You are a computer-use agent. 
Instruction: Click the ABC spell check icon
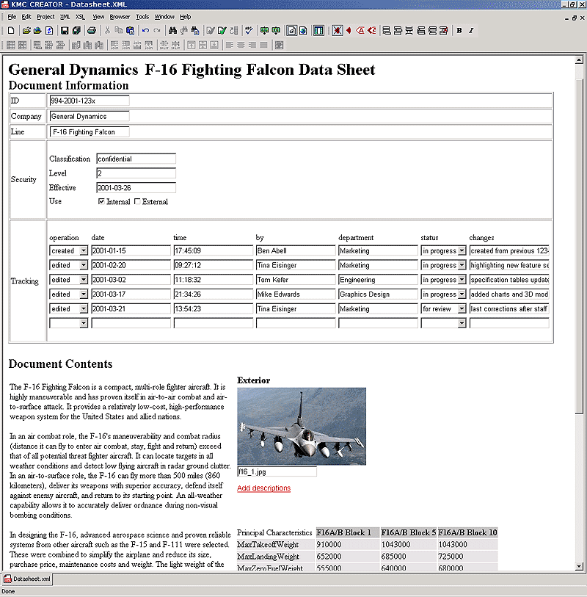pyautogui.click(x=249, y=30)
